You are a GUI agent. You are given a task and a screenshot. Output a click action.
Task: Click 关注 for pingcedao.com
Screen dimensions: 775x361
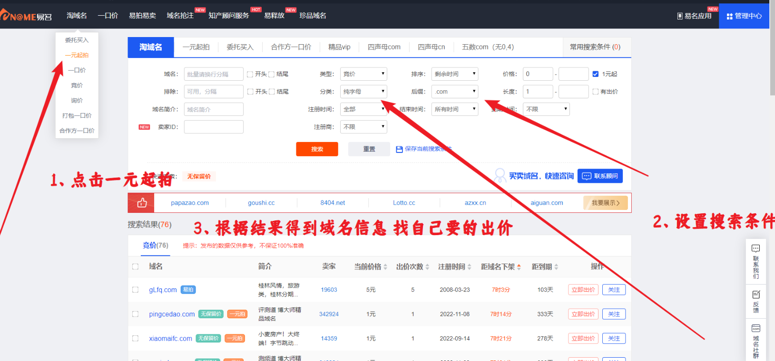click(614, 314)
